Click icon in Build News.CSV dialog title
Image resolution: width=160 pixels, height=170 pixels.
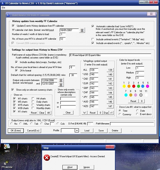[x=8, y=15]
